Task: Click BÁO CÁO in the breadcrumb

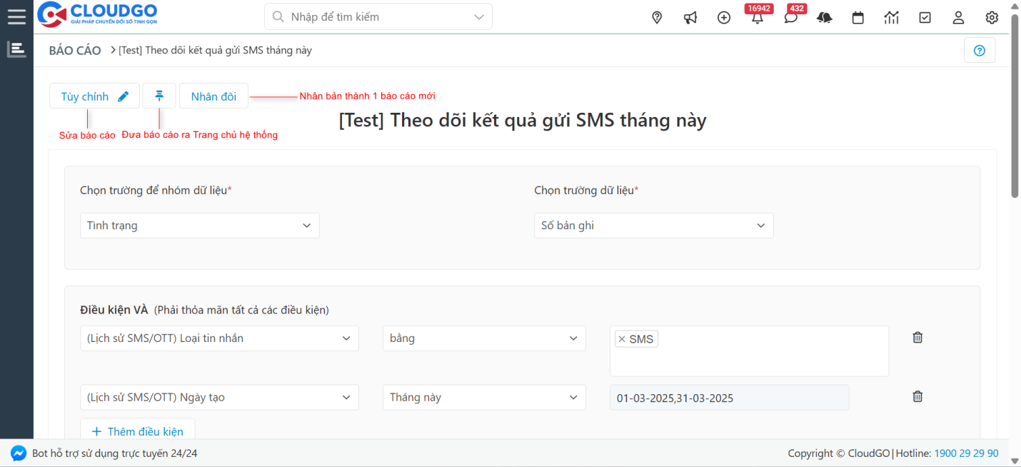Action: (x=75, y=51)
